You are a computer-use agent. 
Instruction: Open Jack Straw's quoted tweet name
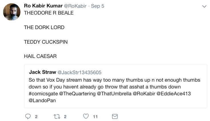(x=43, y=72)
